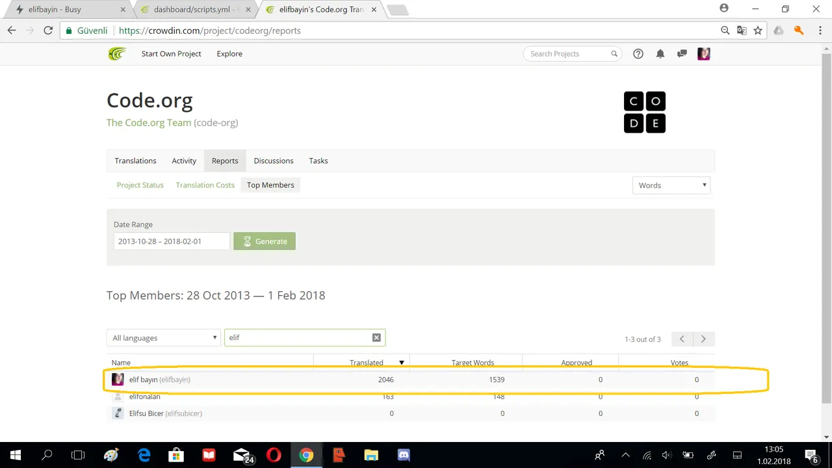The height and width of the screenshot is (468, 832).
Task: Go to previous results page arrow
Action: [x=682, y=339]
